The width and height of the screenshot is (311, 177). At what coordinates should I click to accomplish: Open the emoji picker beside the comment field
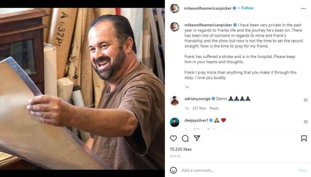173,171
